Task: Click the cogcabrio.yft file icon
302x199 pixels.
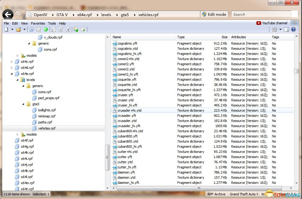Action: click(115, 43)
